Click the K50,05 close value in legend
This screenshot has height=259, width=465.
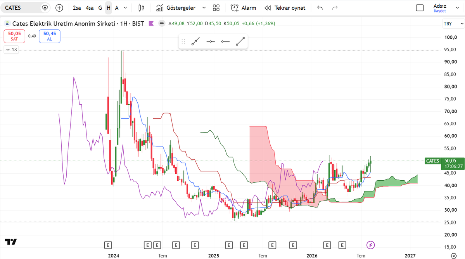coord(231,23)
